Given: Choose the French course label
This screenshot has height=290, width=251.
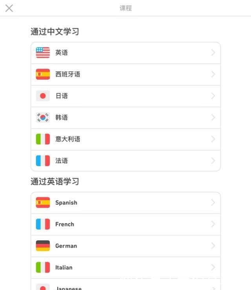Looking at the screenshot, I should click(65, 224).
